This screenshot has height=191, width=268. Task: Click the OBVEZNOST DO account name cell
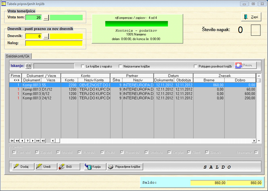pyautogui.click(x=94, y=85)
